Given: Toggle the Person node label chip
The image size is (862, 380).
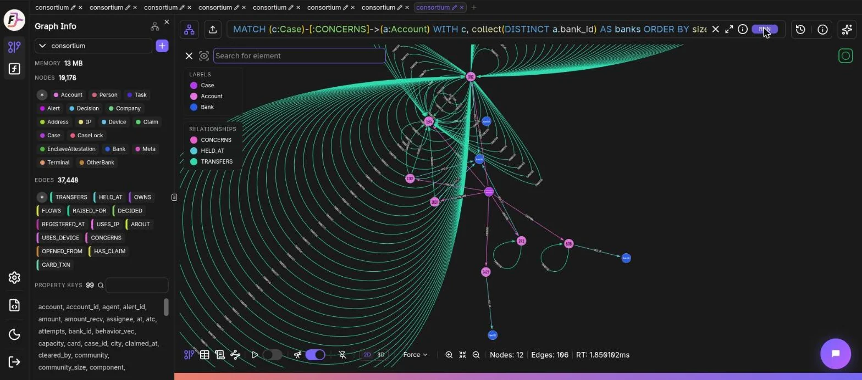Looking at the screenshot, I should (104, 95).
